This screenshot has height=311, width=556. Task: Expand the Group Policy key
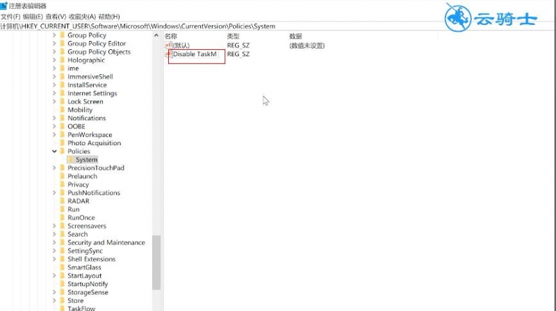tap(54, 35)
